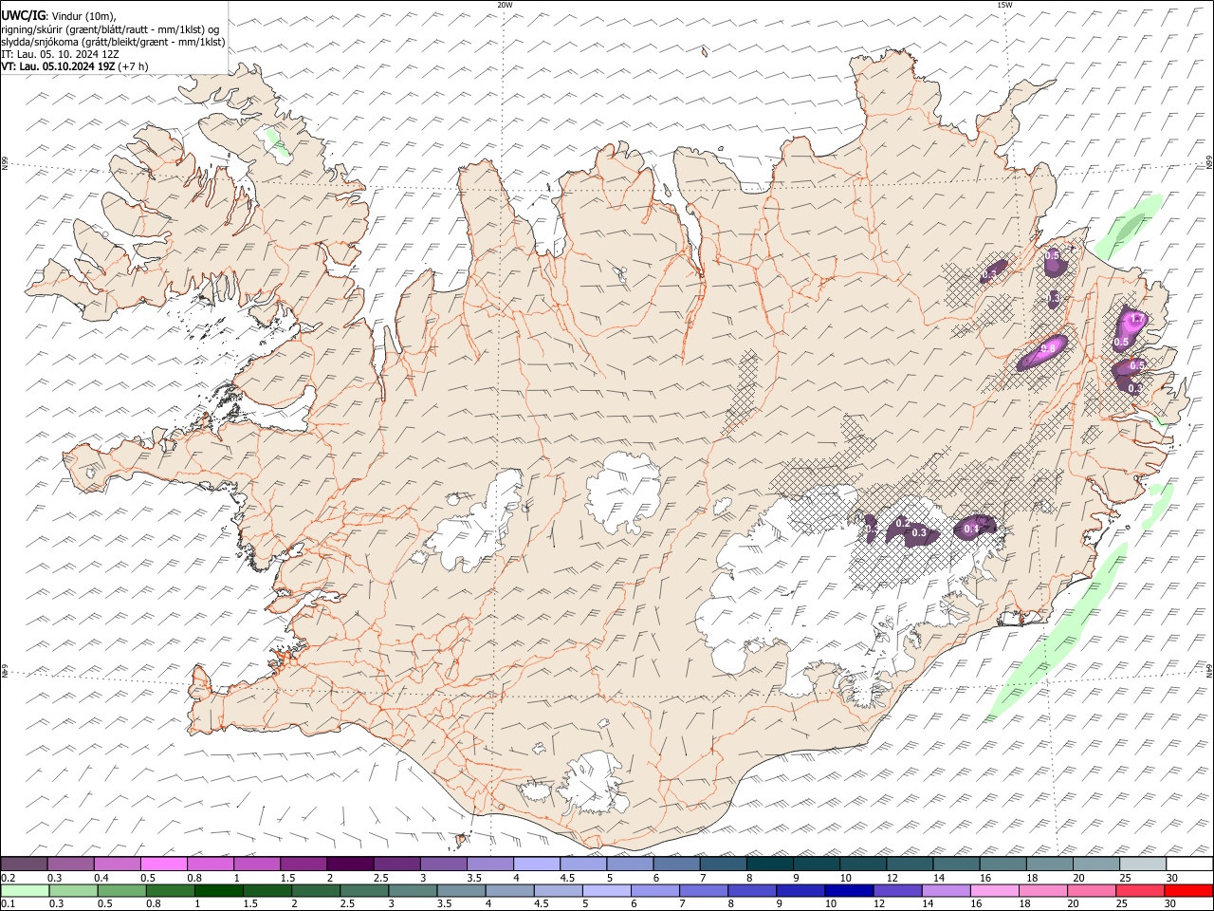Click the 'slydda/snjókoma' legend description line

(113, 42)
